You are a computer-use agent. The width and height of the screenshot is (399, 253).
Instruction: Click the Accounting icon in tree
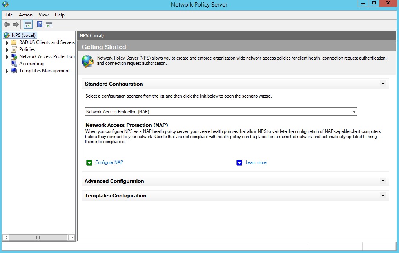[x=14, y=64]
